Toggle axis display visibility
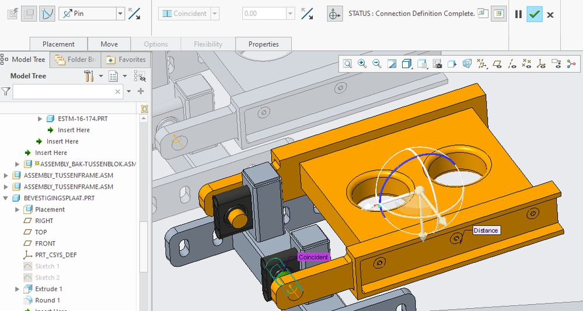The image size is (583, 311). click(512, 64)
